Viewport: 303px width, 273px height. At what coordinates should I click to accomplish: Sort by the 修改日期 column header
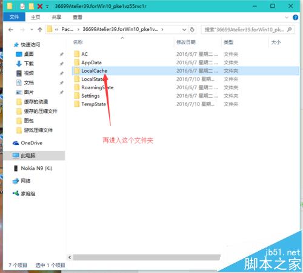[186, 42]
